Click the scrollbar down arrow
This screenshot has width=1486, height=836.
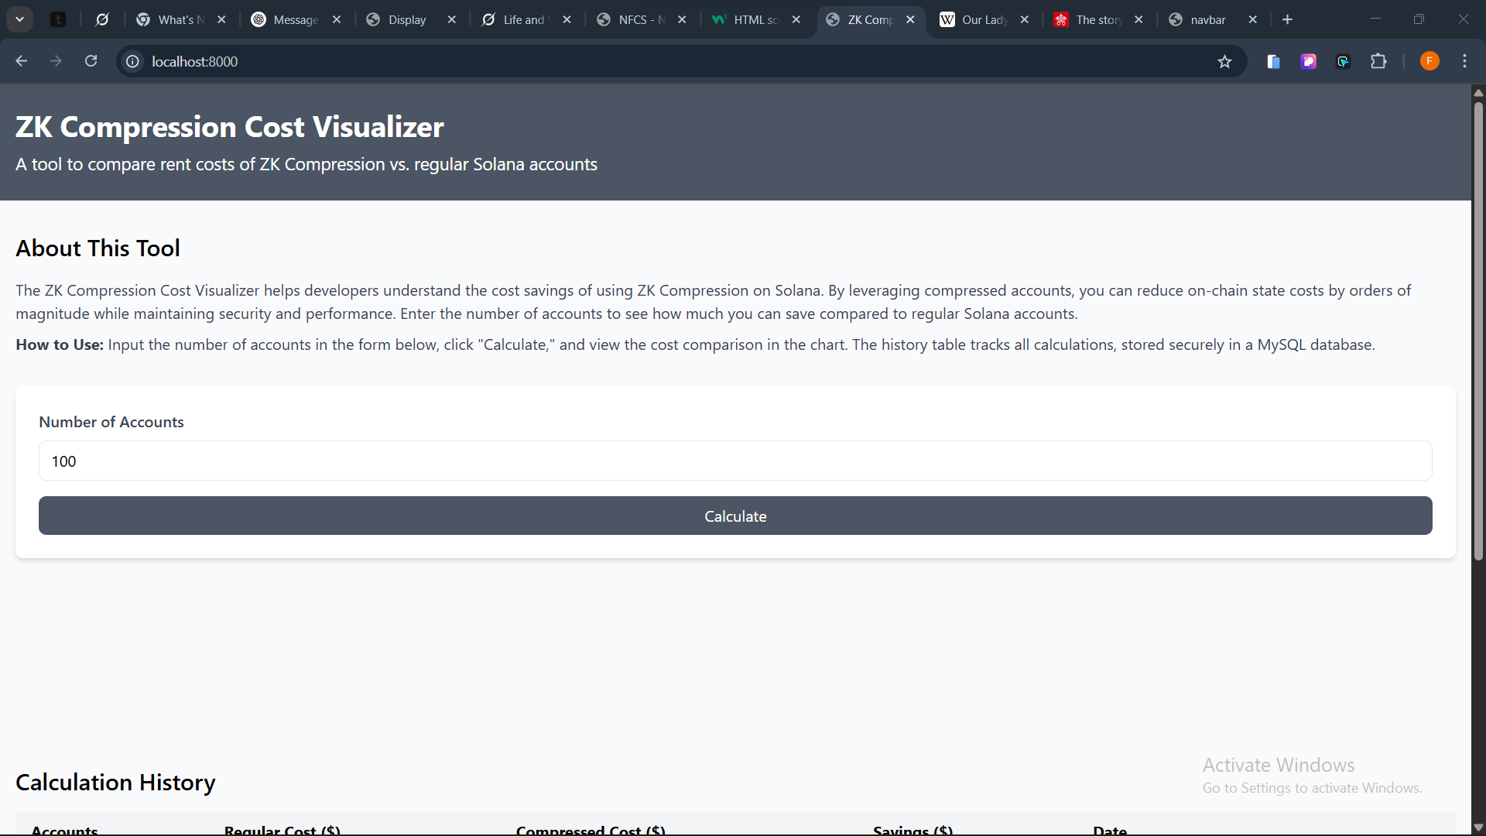pyautogui.click(x=1478, y=827)
